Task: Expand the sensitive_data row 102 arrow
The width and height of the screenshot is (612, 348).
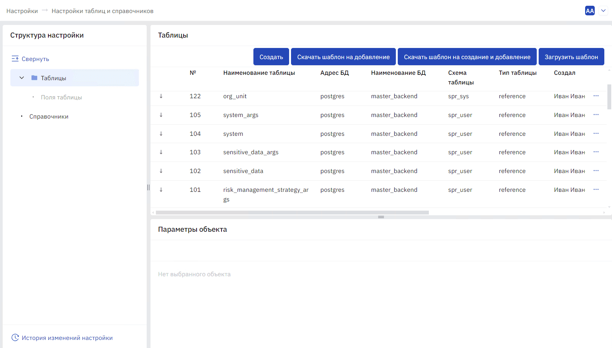Action: coord(161,171)
